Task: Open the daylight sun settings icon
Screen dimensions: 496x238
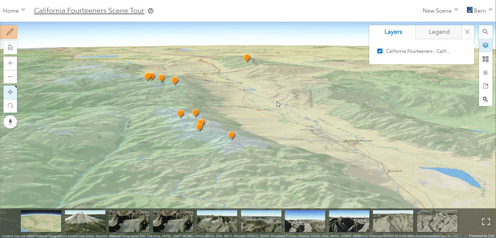Action: 486,73
